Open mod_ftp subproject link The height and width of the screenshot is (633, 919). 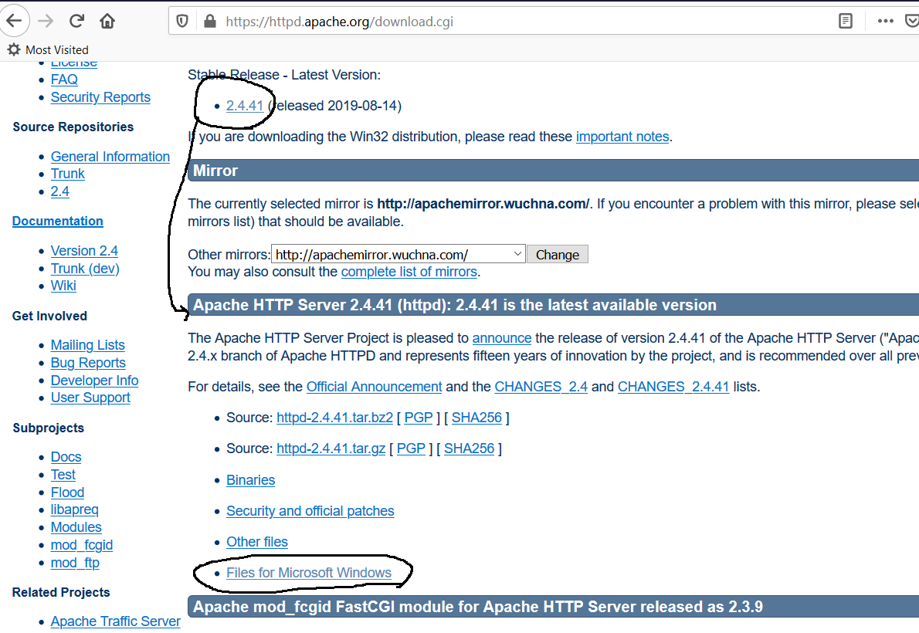[75, 563]
